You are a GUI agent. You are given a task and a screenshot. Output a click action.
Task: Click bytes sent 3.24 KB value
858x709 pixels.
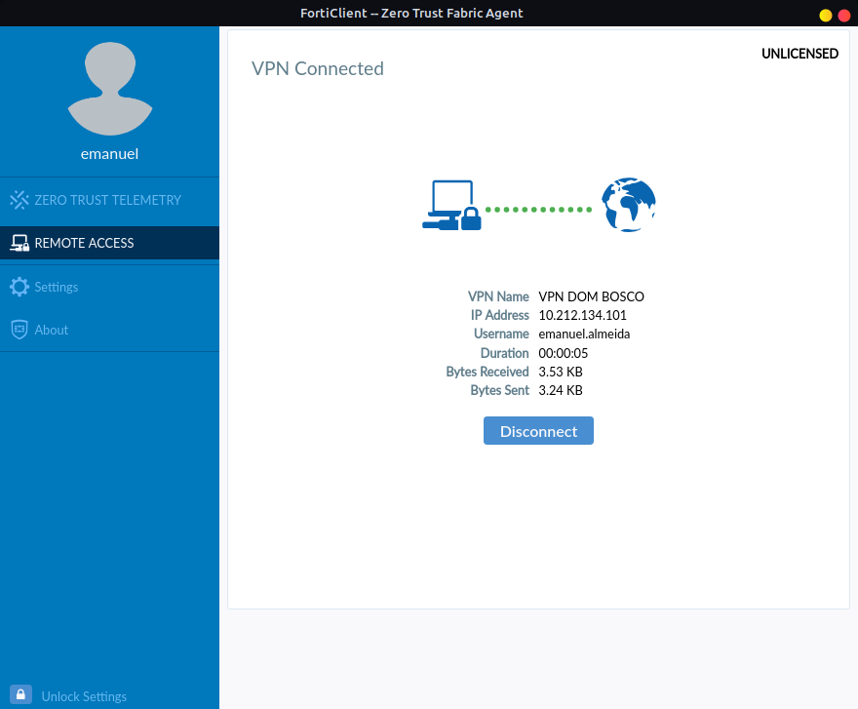561,390
